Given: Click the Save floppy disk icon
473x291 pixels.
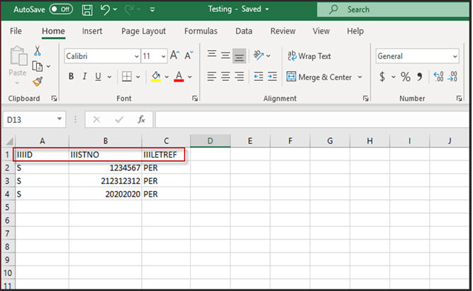Looking at the screenshot, I should (87, 10).
